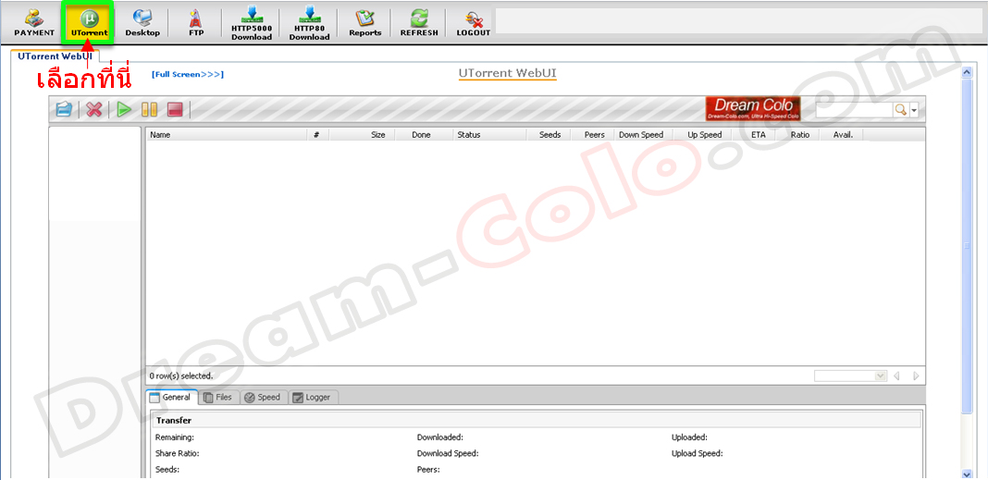Click the Transfer section header
This screenshot has height=480, width=988.
pos(537,420)
